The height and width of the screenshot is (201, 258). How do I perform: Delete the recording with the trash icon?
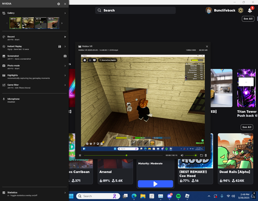point(206,155)
